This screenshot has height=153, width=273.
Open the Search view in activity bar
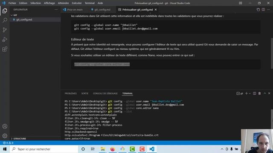pyautogui.click(x=5, y=20)
